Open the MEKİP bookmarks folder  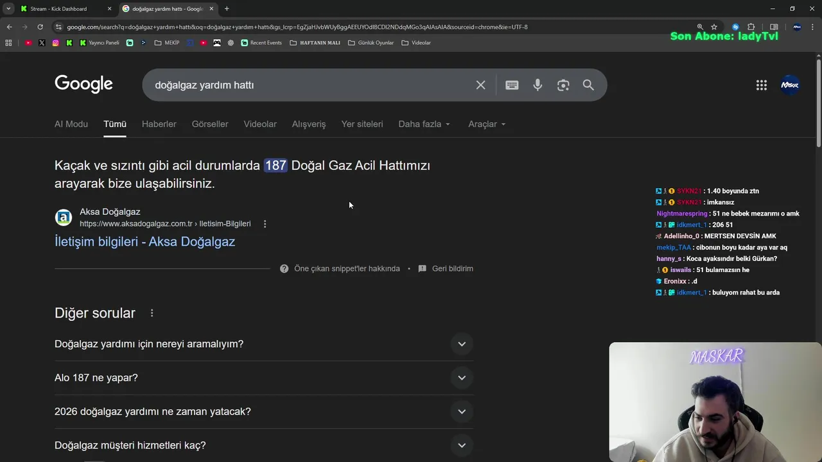point(167,43)
